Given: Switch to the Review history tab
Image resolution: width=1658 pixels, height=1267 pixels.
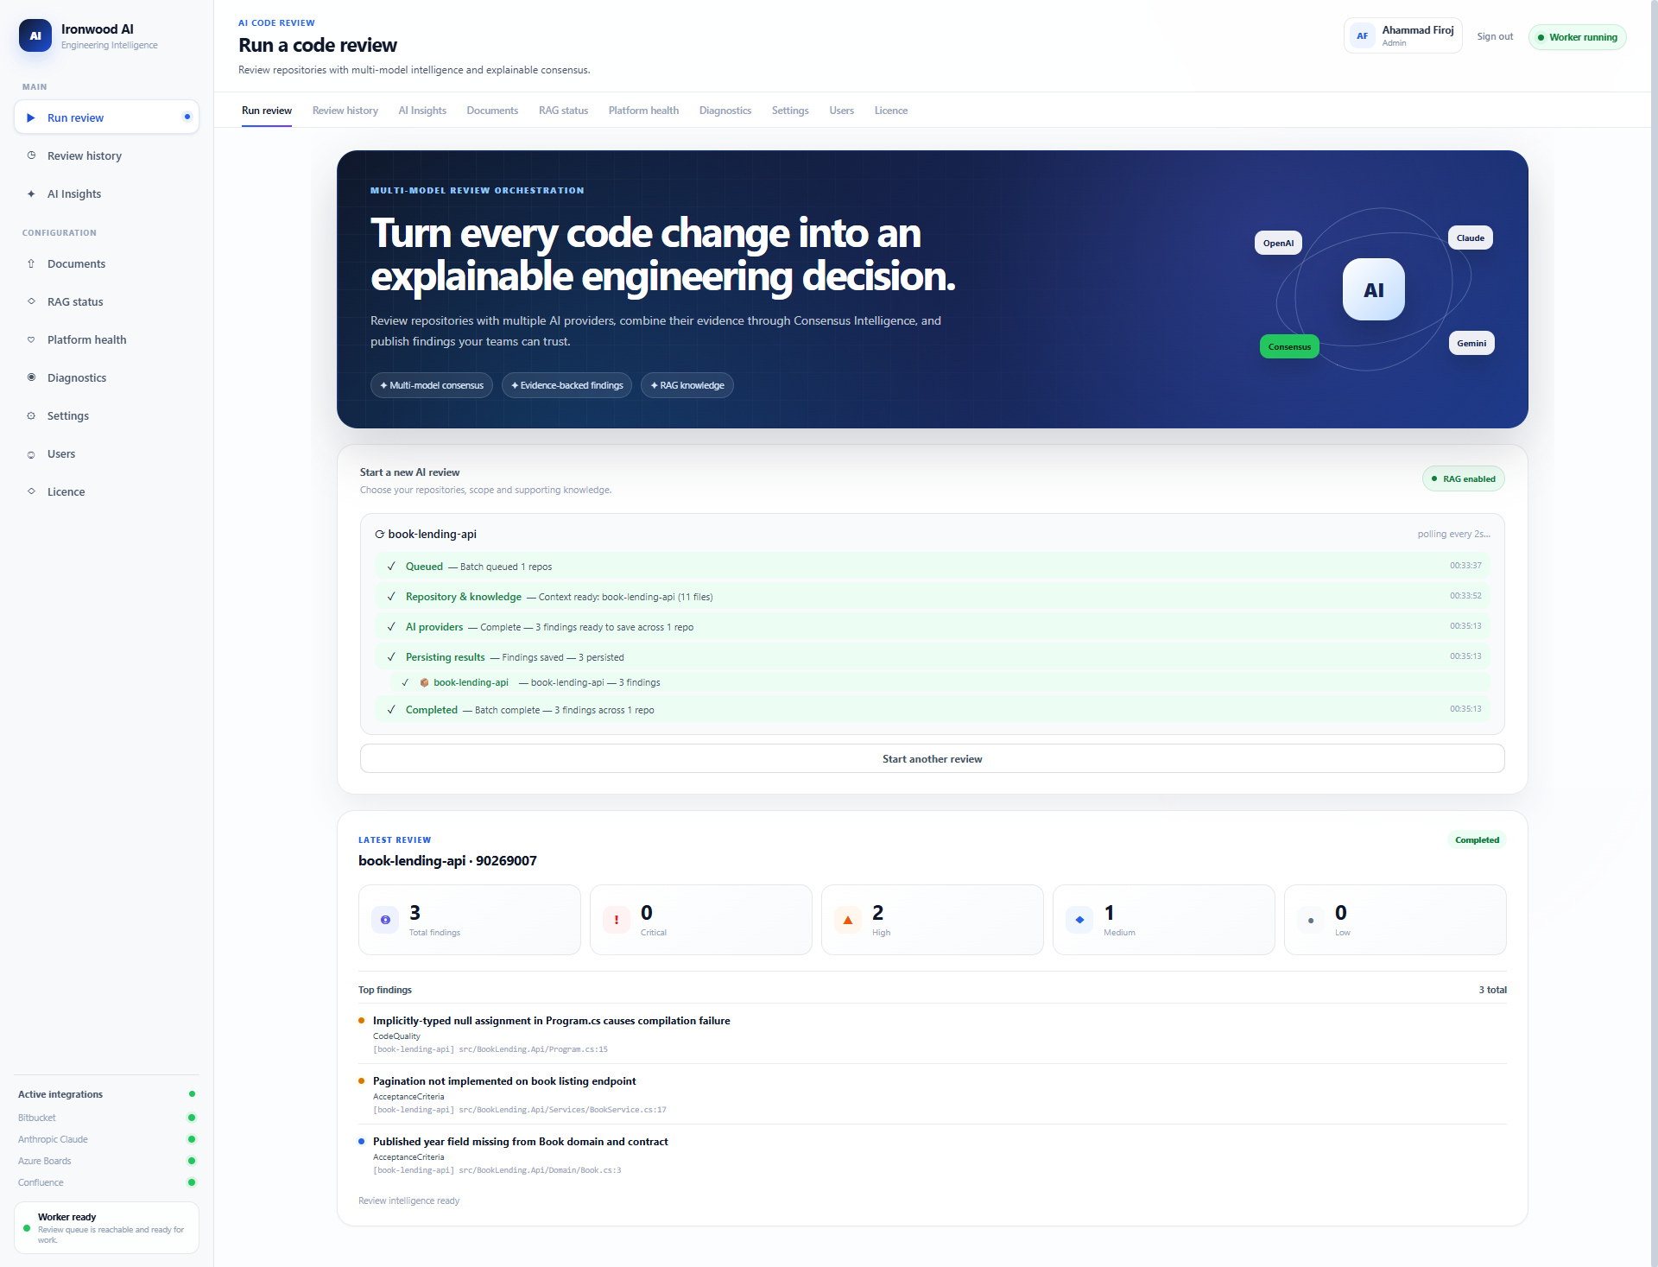Looking at the screenshot, I should 345,111.
